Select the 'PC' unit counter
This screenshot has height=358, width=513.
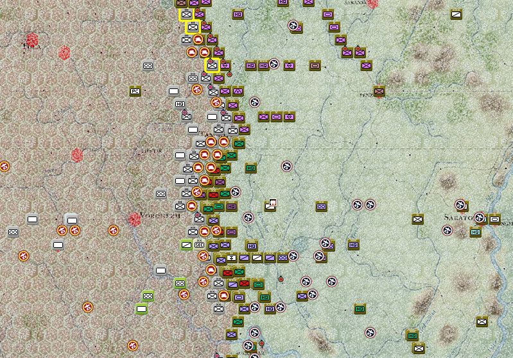(135, 92)
